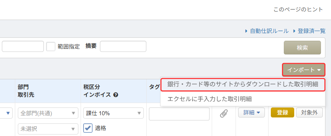Click the 摘要 text input field
331x136 pixels.
pos(123,46)
